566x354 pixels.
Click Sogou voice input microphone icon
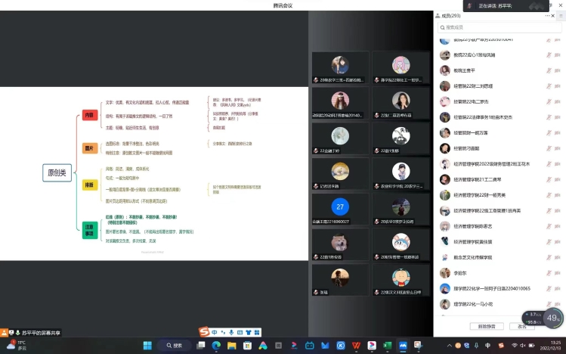coord(231,332)
